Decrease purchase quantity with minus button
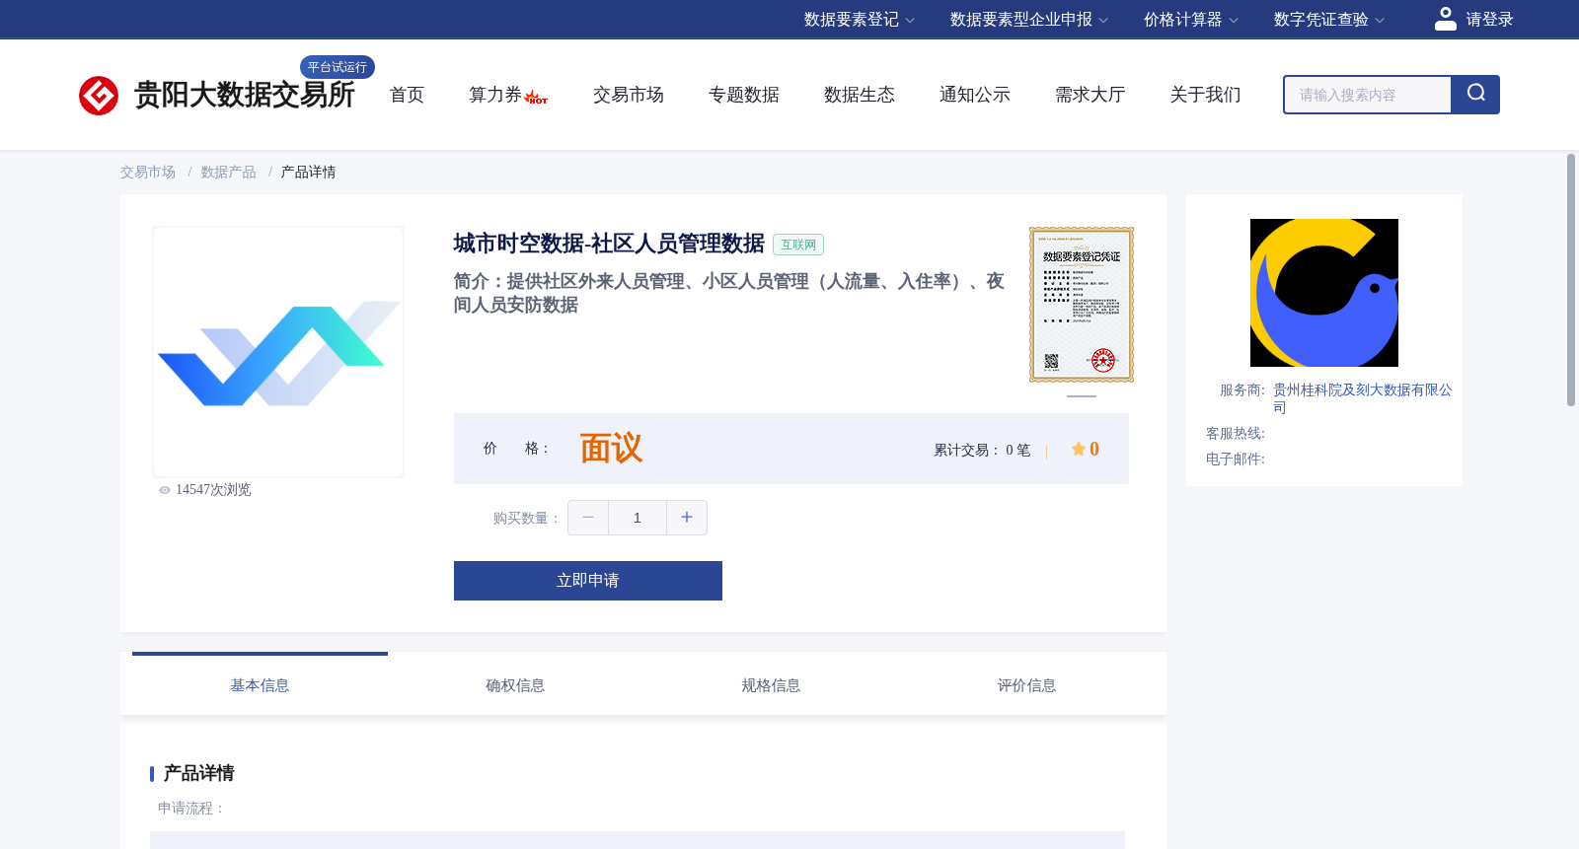The height and width of the screenshot is (849, 1579). point(588,518)
